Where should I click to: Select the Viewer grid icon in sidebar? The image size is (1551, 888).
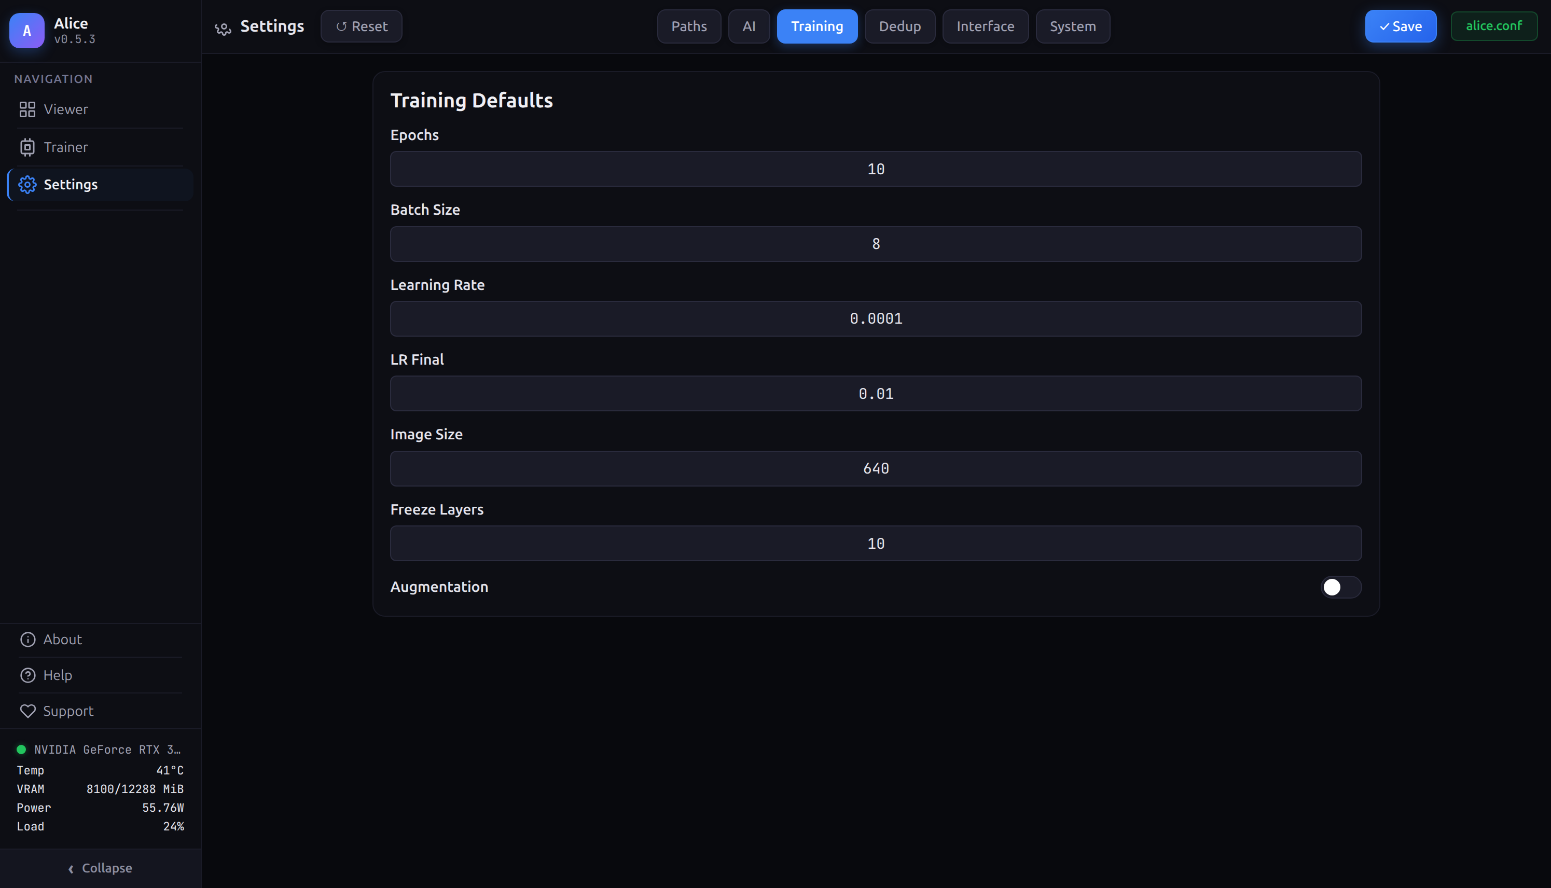pos(27,110)
